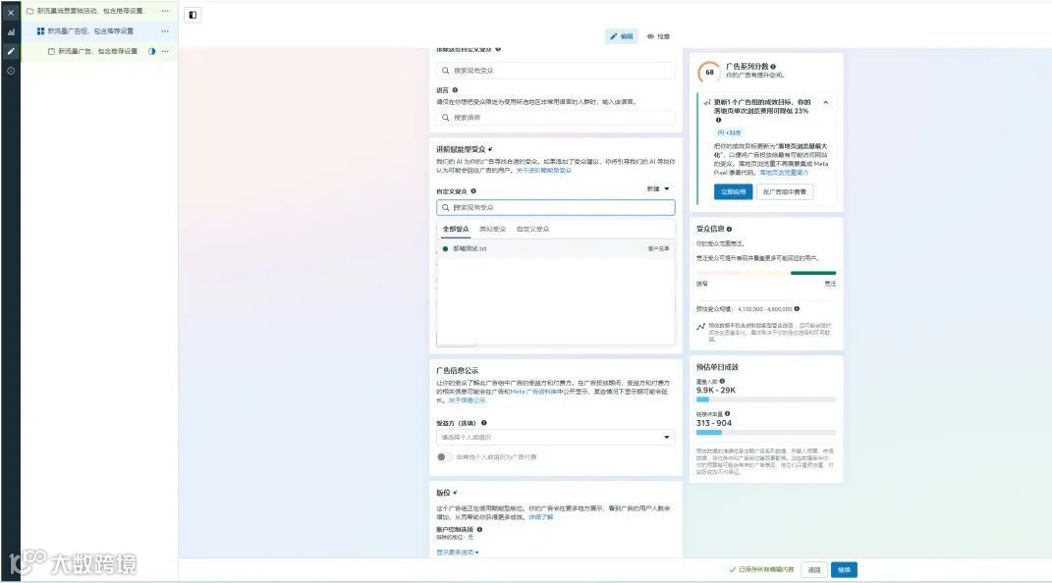1052x583 pixels.
Task: Collapse the recommendation card with chevron
Action: pyautogui.click(x=826, y=102)
